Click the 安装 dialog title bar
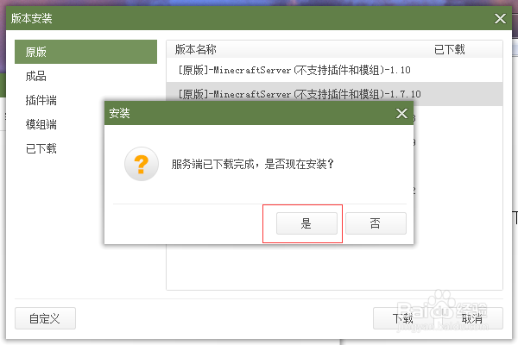Viewport: 518px width, 345px height. (x=259, y=113)
